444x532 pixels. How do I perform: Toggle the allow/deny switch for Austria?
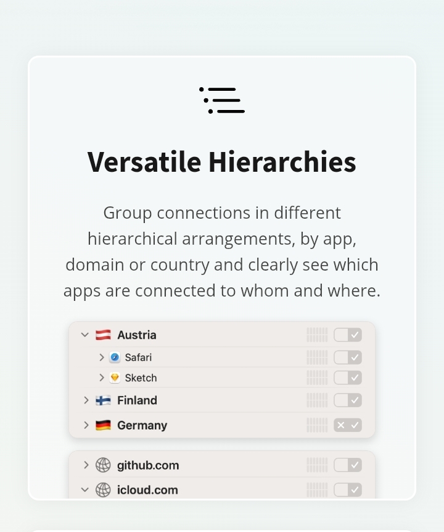point(348,335)
